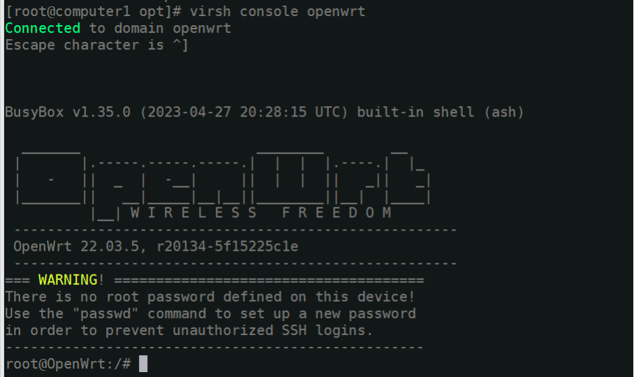Click the BusyBox v1.35.0 version text
634x377 pixels.
68,112
